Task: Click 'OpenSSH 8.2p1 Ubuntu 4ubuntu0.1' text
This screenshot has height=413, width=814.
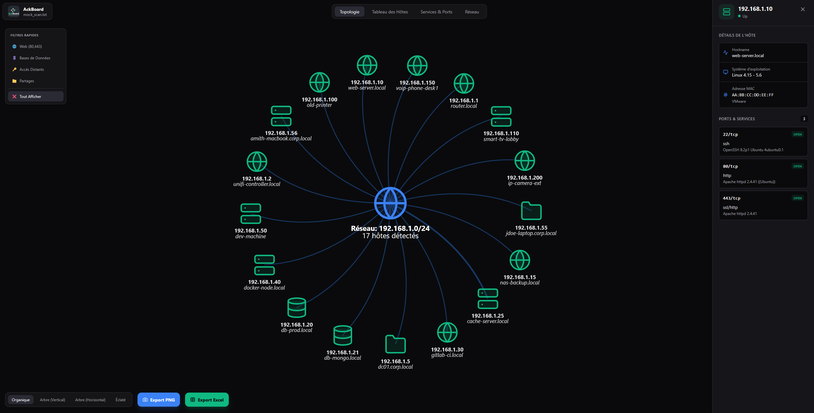Action: (753, 150)
